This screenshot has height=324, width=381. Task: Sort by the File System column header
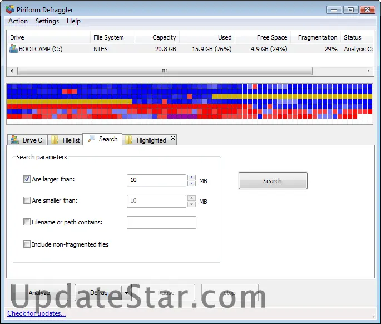tap(112, 37)
